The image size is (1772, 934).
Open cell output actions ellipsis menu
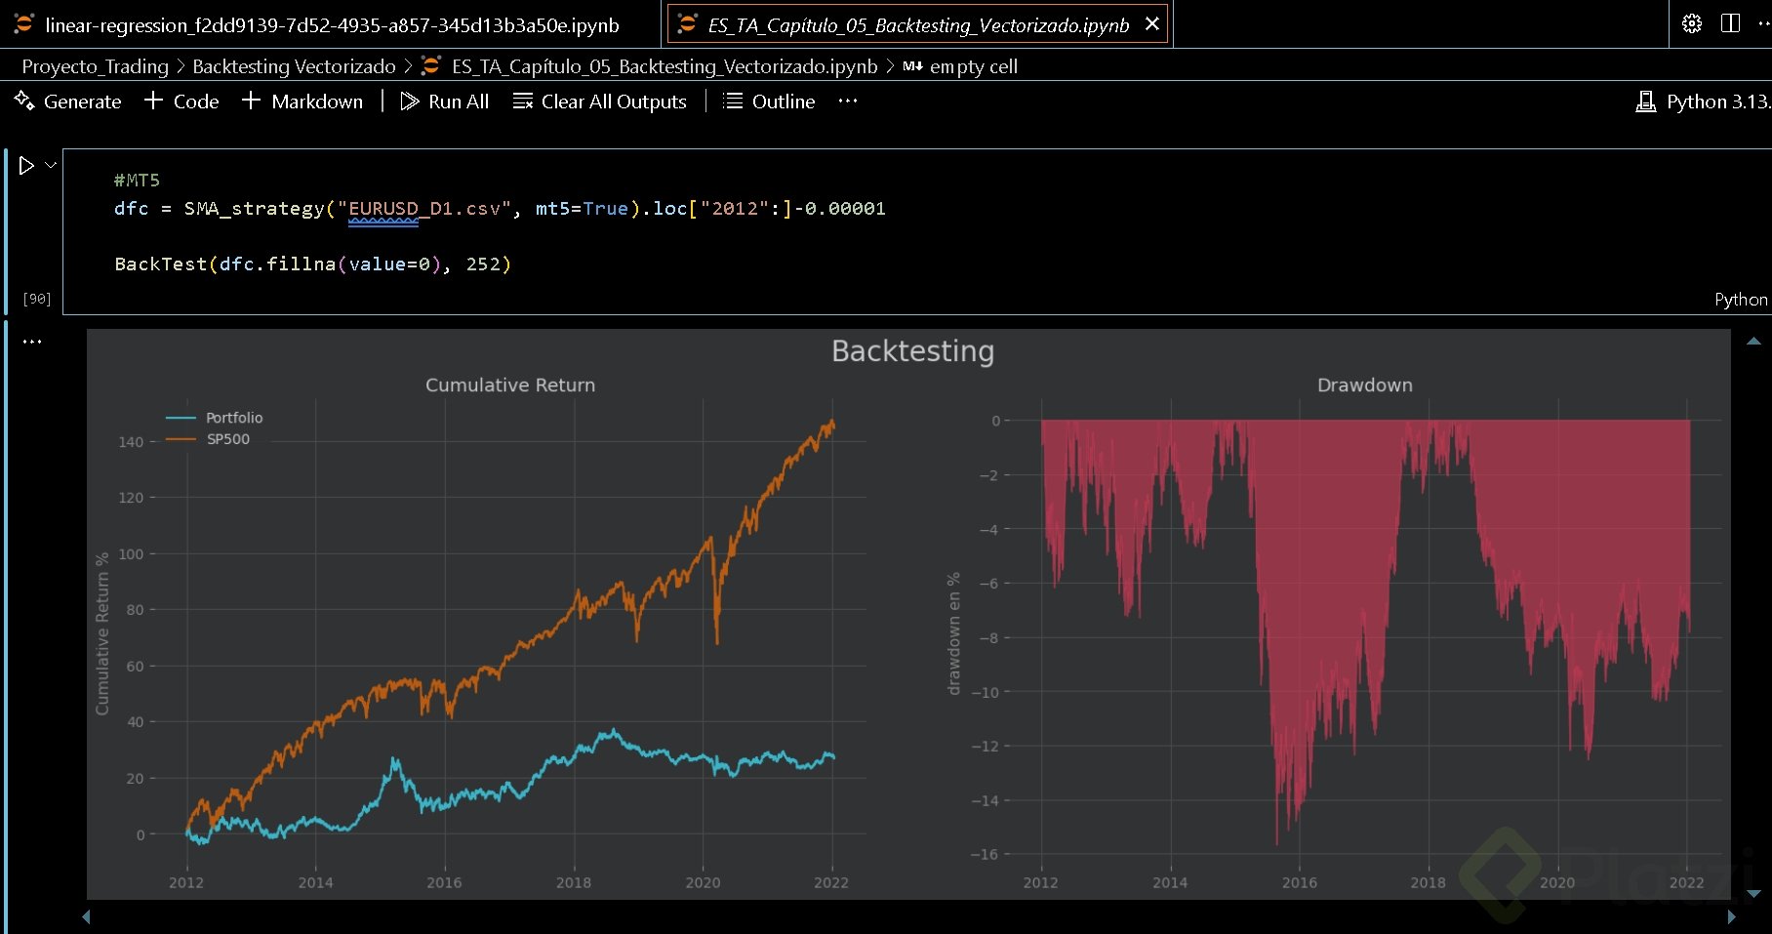tap(32, 342)
